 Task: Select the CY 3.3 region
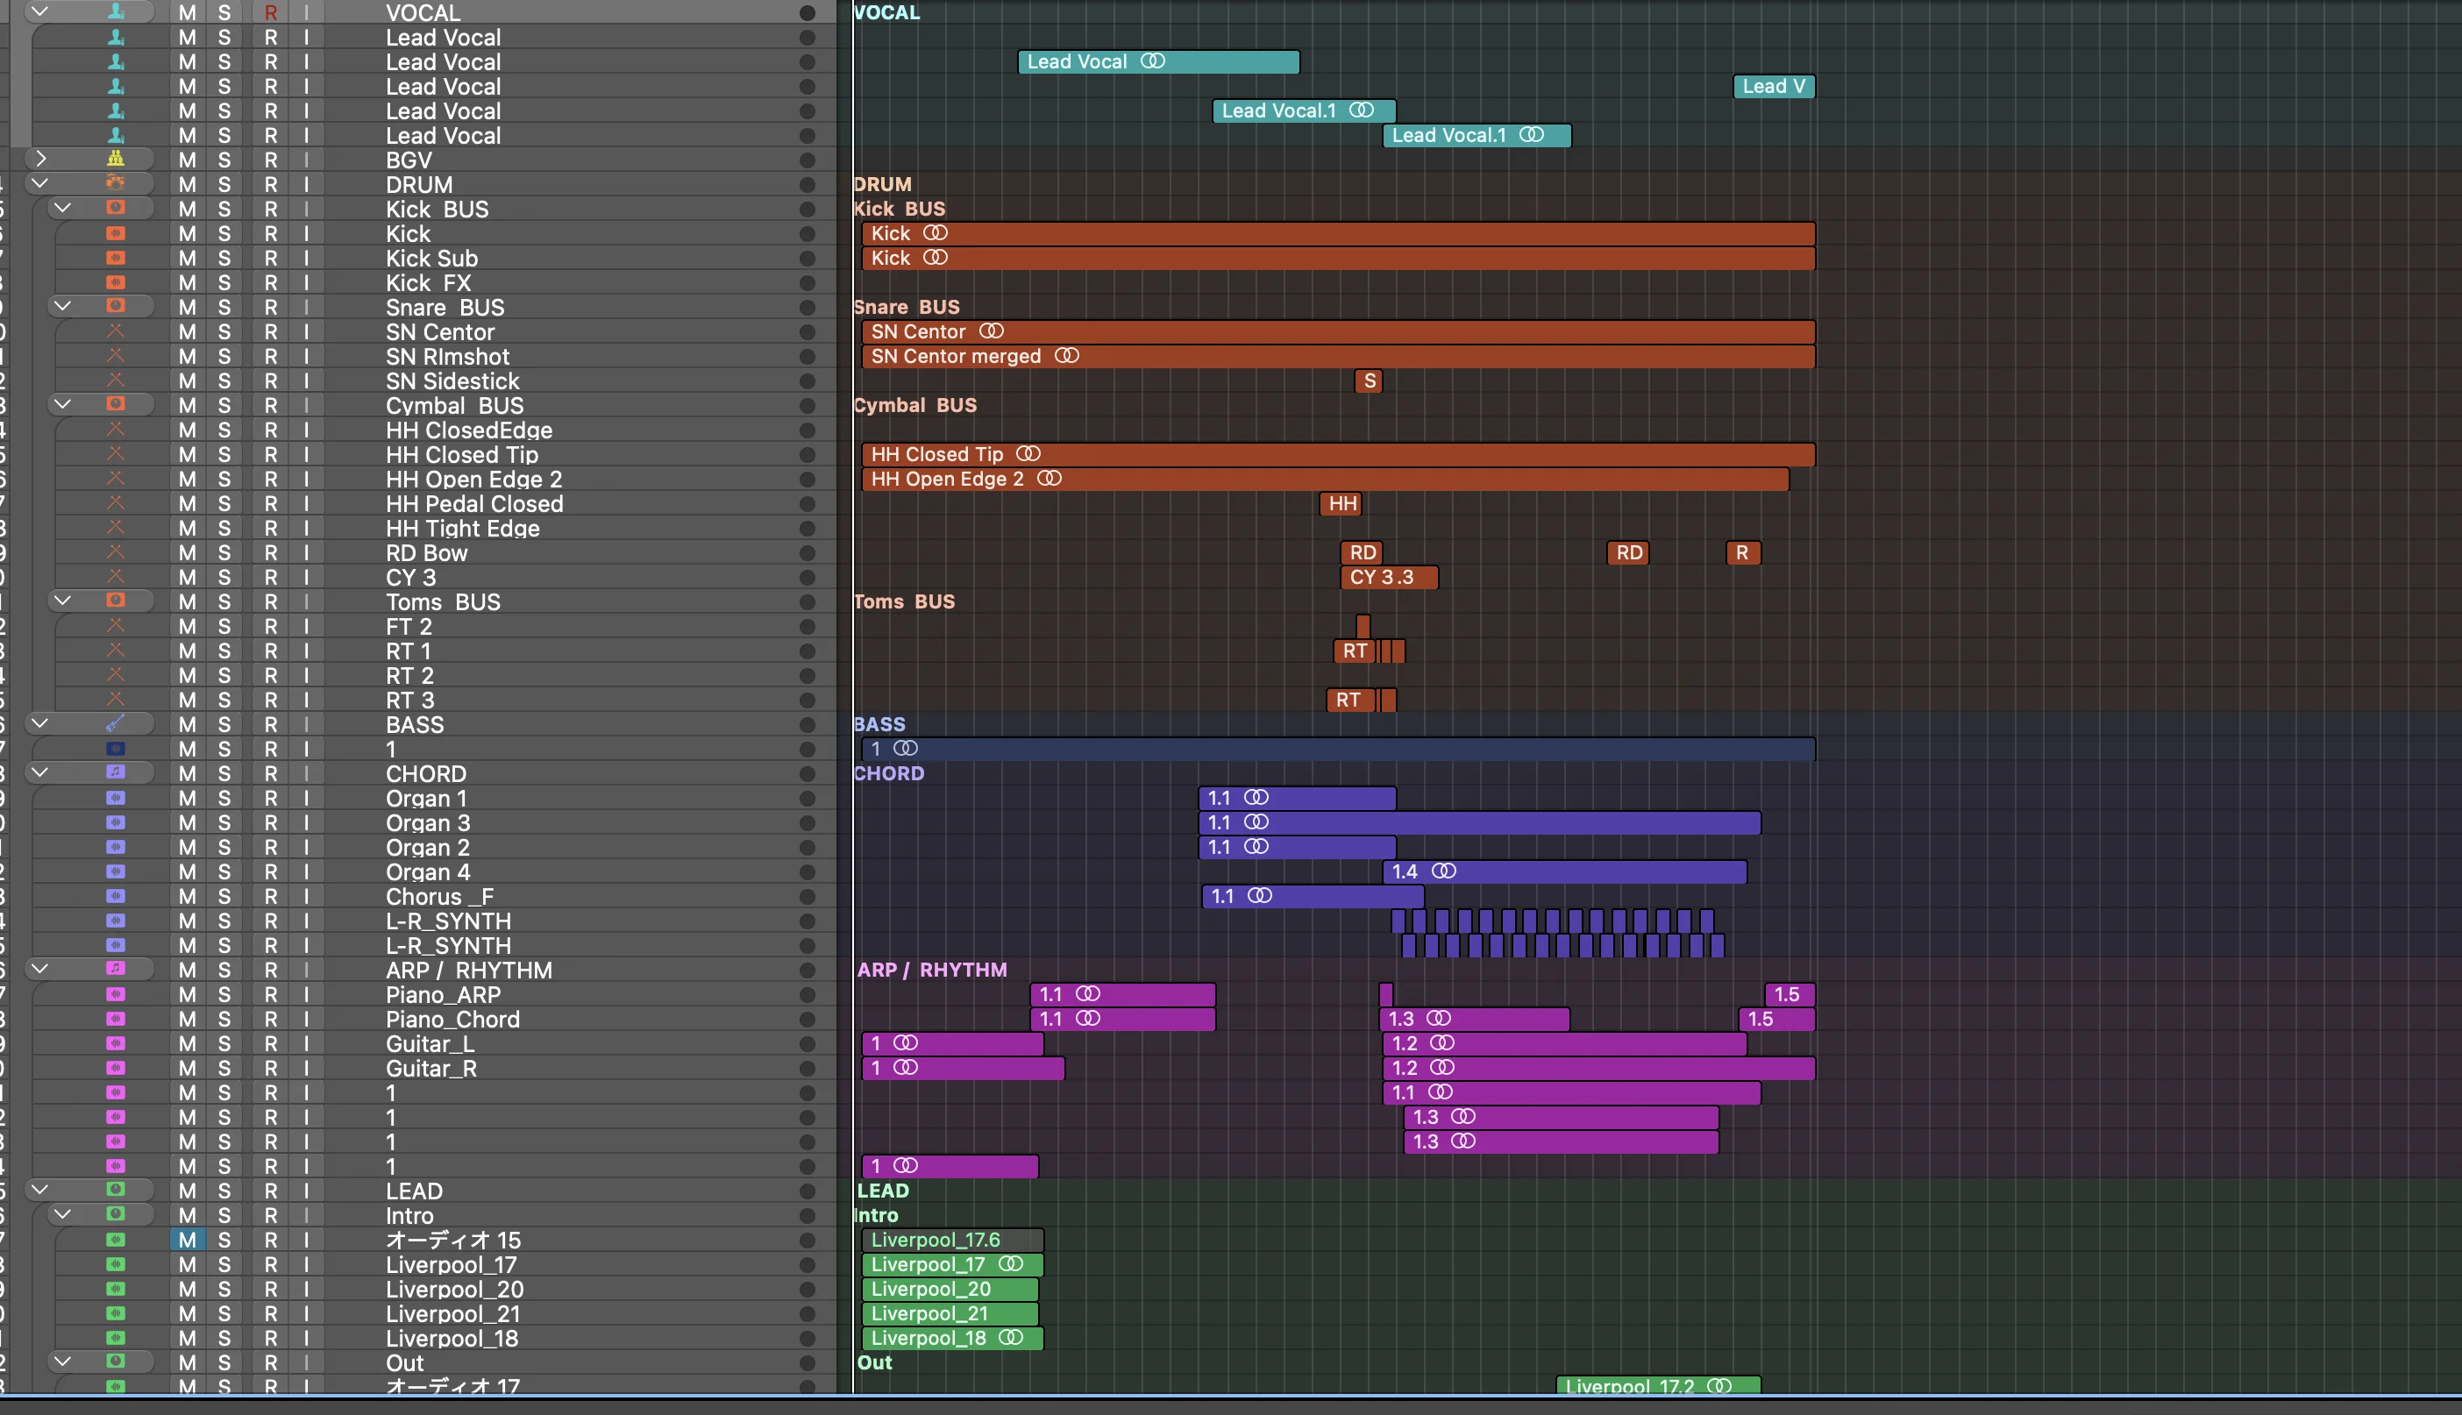click(1388, 577)
